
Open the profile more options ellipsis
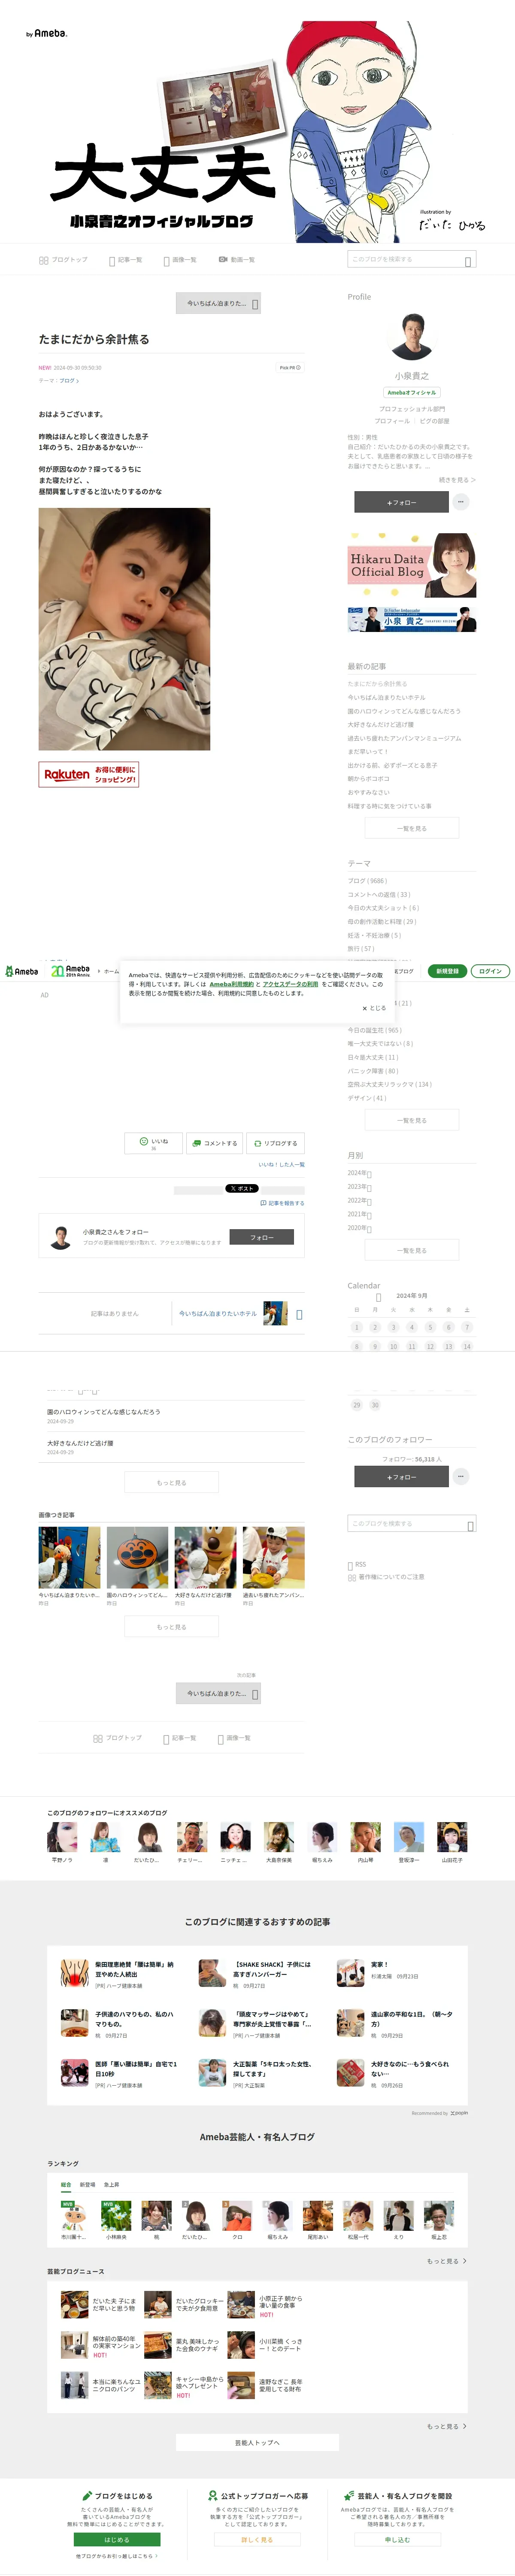460,502
